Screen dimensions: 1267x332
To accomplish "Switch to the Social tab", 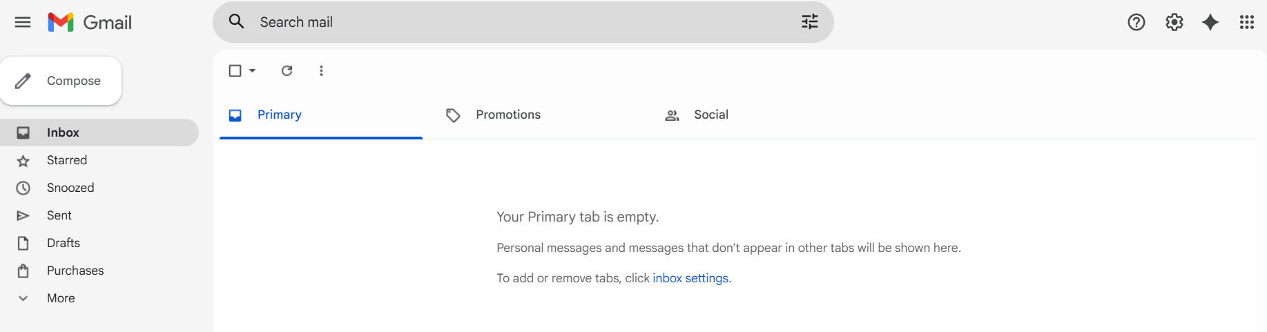I will [710, 115].
